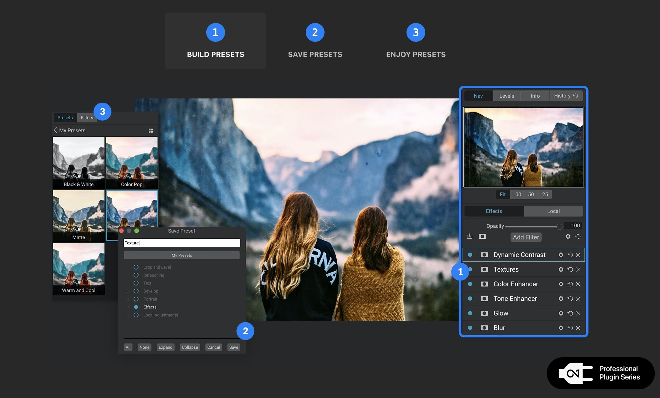Expand Local Adjustments row in Save Preset
Viewport: 660px width, 398px height.
coord(128,315)
